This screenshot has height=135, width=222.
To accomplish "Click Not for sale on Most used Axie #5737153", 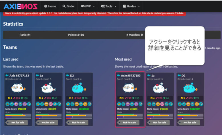I will tap(128, 122).
